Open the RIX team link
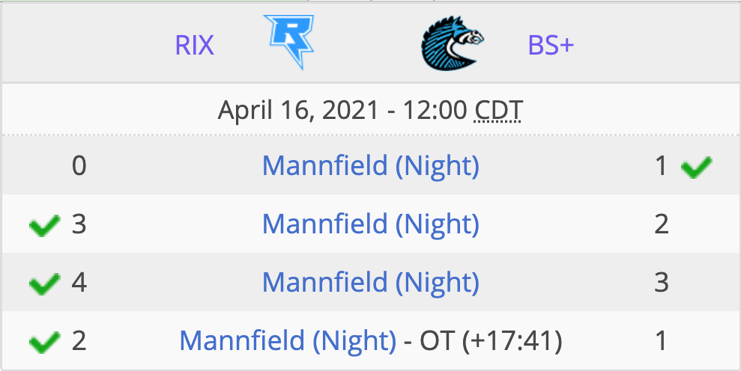The height and width of the screenshot is (371, 741). 194,46
